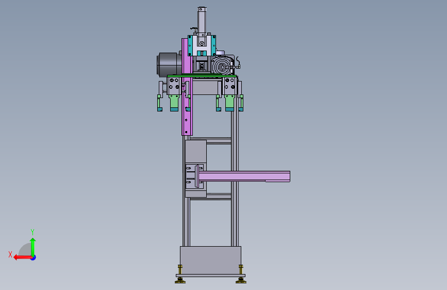Image resolution: width=447 pixels, height=290 pixels.
Task: Select the thin green horizontal mounting plate
Action: [x=202, y=76]
